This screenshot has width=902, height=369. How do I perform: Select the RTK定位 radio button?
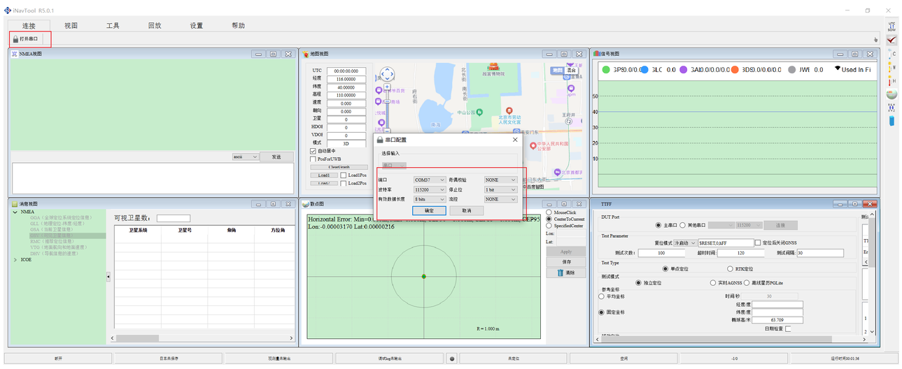(730, 268)
